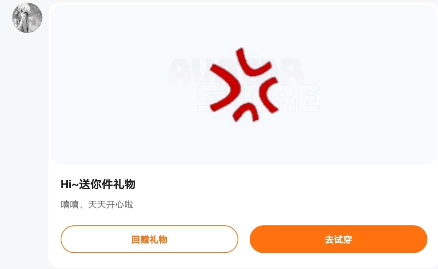
Task: Open the STORE outlined watermark text
Action: click(x=258, y=98)
